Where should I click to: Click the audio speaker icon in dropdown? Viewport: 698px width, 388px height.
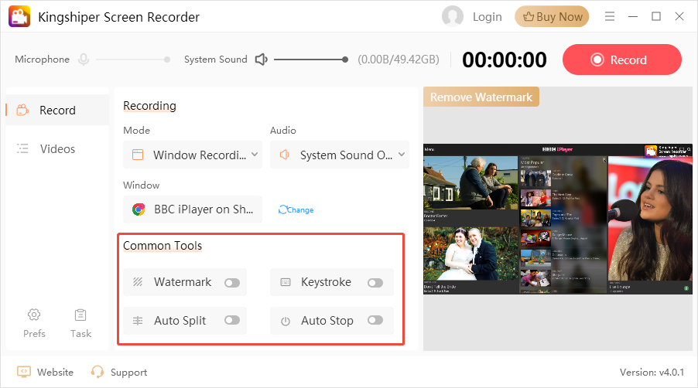(x=285, y=155)
